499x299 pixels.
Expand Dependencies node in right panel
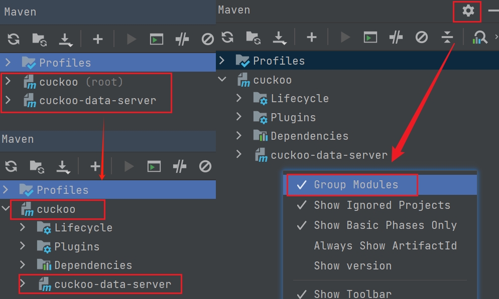pyautogui.click(x=238, y=136)
